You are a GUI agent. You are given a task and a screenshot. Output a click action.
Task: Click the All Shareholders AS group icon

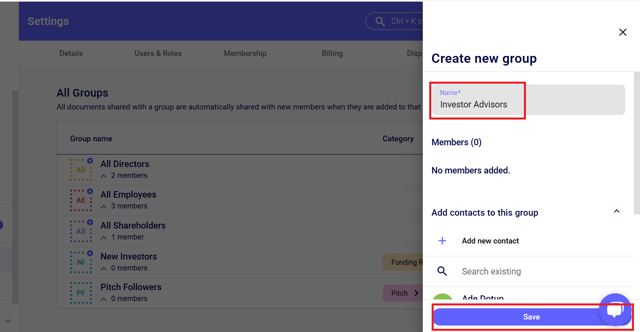click(x=81, y=231)
